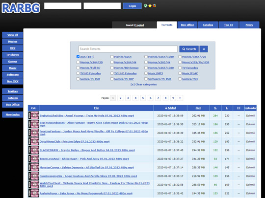This screenshot has height=198, width=265.
Task: Tick the Movies/x264/720 checkbox
Action: coord(180,57)
